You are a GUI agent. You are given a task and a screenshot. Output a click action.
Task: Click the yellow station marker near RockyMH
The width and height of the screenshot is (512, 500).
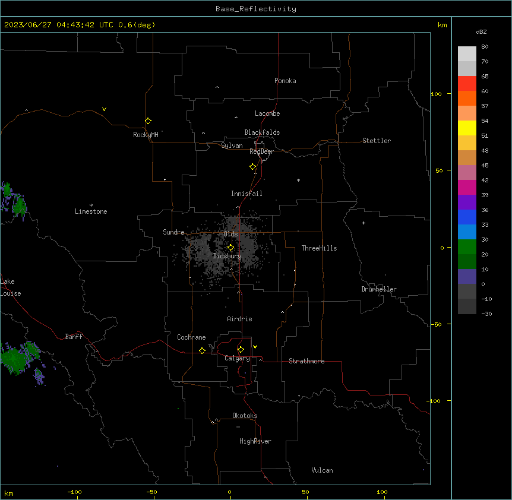coord(148,121)
